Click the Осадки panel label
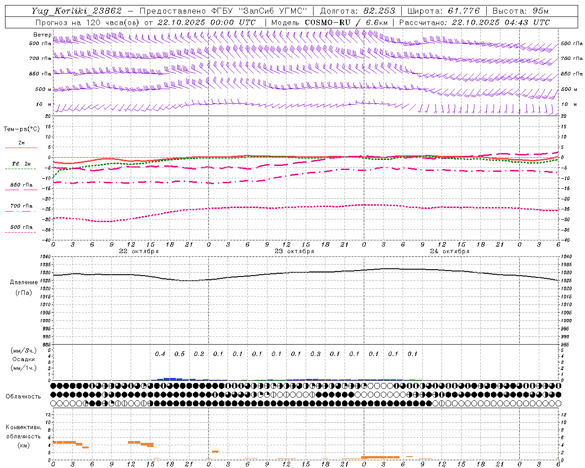 24,359
